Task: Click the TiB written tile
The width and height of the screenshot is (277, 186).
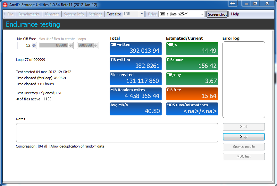Action: [x=136, y=63]
